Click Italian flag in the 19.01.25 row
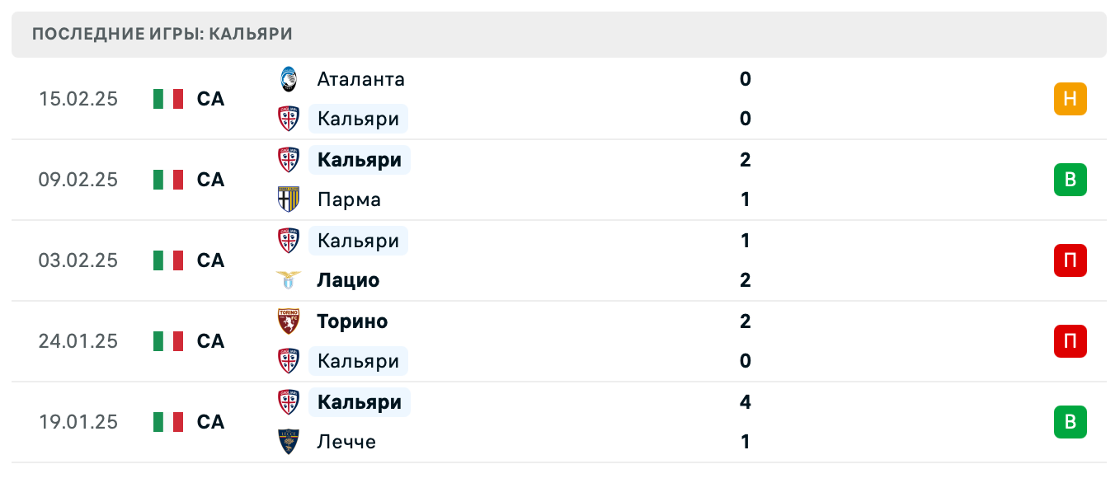Viewport: 1120px width, 483px height. tap(168, 422)
